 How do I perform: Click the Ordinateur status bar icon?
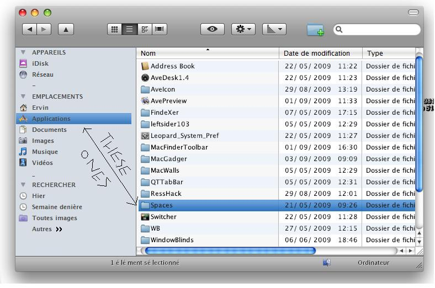327,263
